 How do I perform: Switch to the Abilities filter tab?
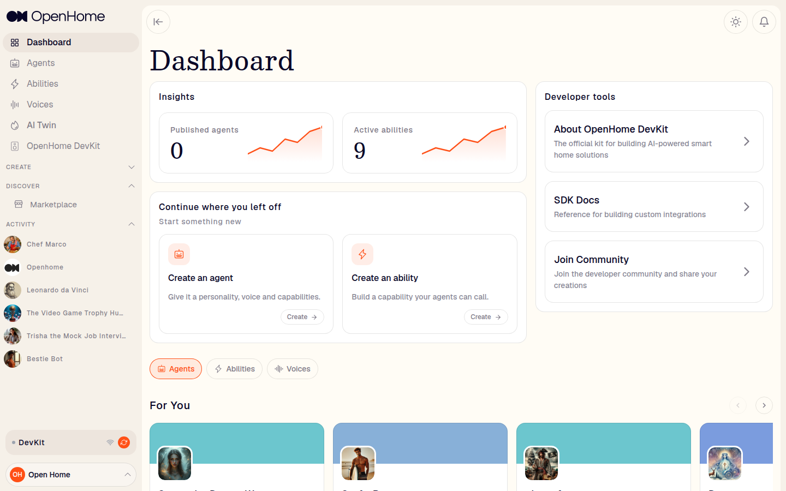point(235,369)
